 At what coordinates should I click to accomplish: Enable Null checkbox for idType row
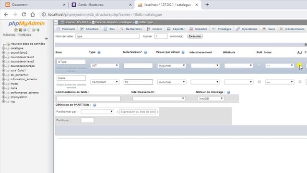[259, 65]
